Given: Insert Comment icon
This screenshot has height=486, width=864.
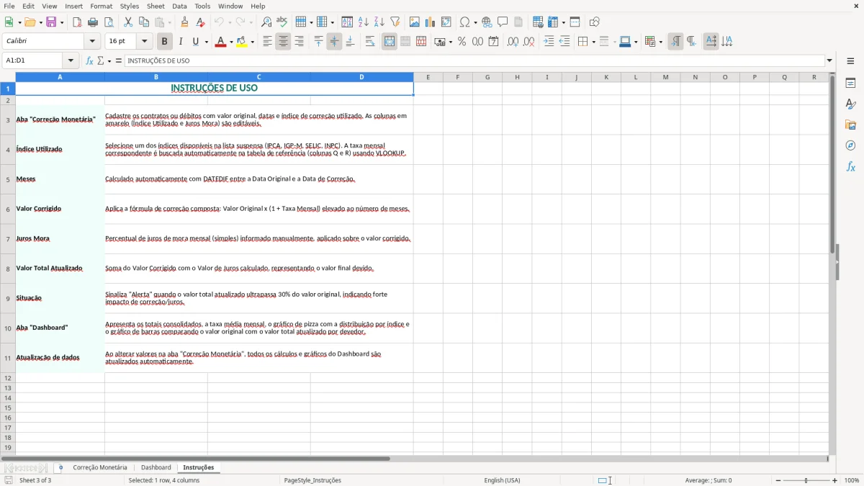Looking at the screenshot, I should tap(503, 22).
